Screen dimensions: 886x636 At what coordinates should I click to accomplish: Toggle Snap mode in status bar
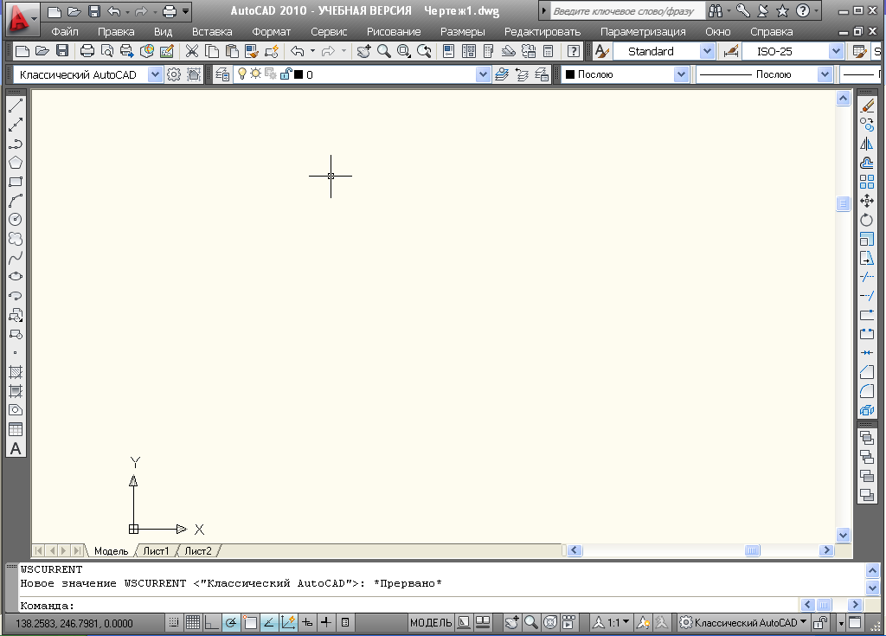pos(174,622)
